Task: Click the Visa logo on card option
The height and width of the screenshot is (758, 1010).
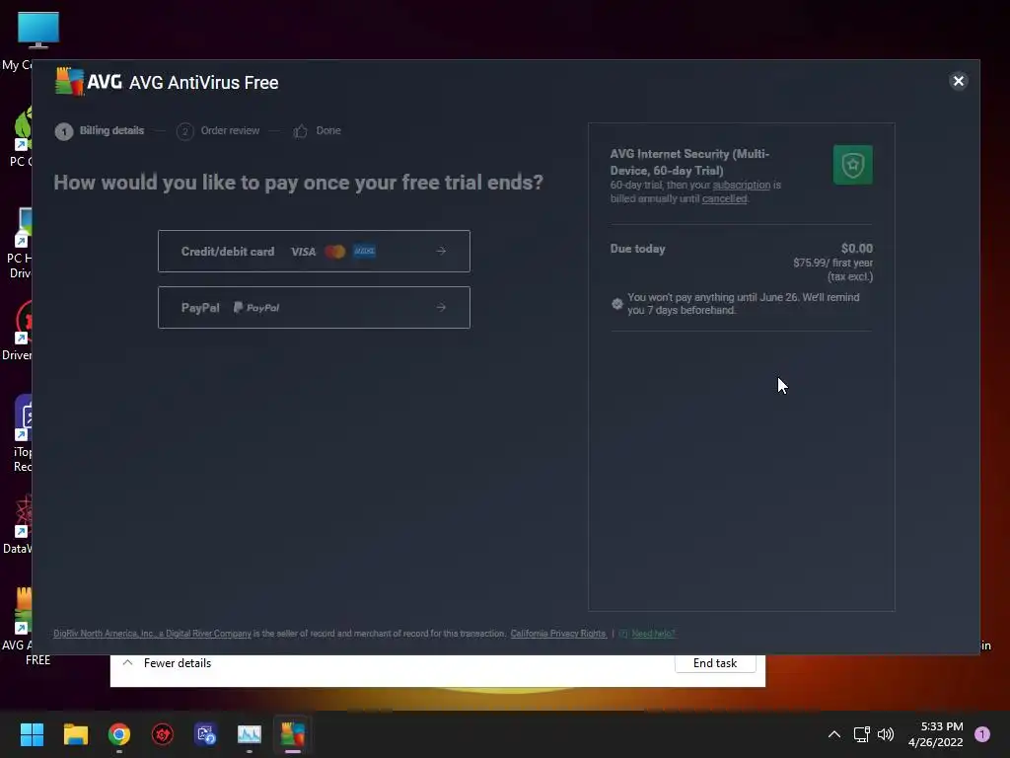Action: tap(304, 252)
